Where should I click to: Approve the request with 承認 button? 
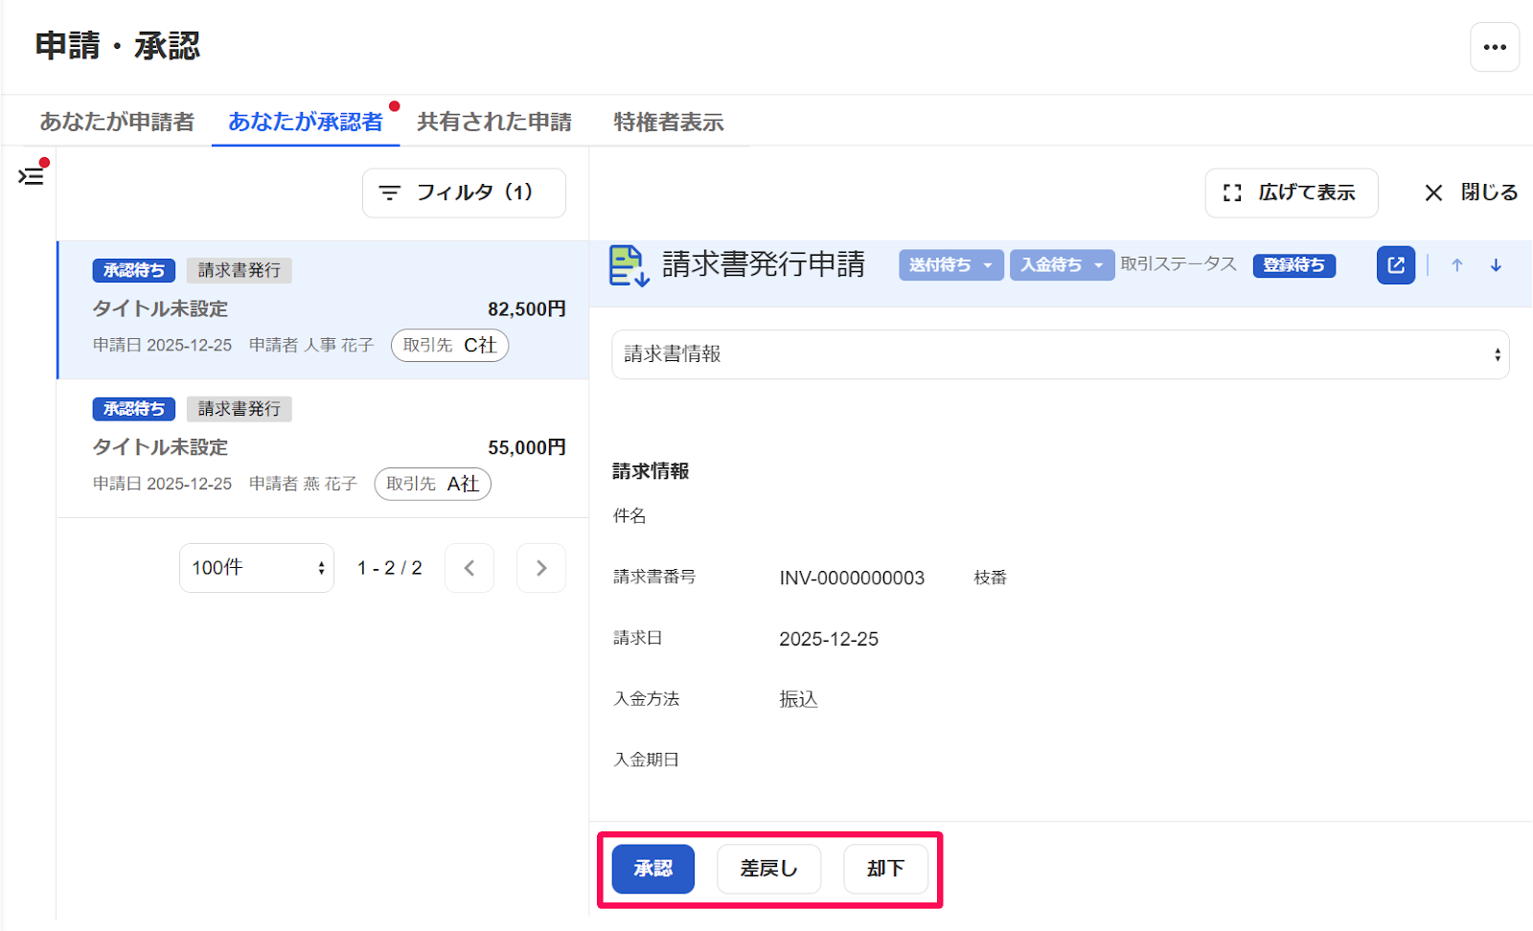tap(653, 869)
